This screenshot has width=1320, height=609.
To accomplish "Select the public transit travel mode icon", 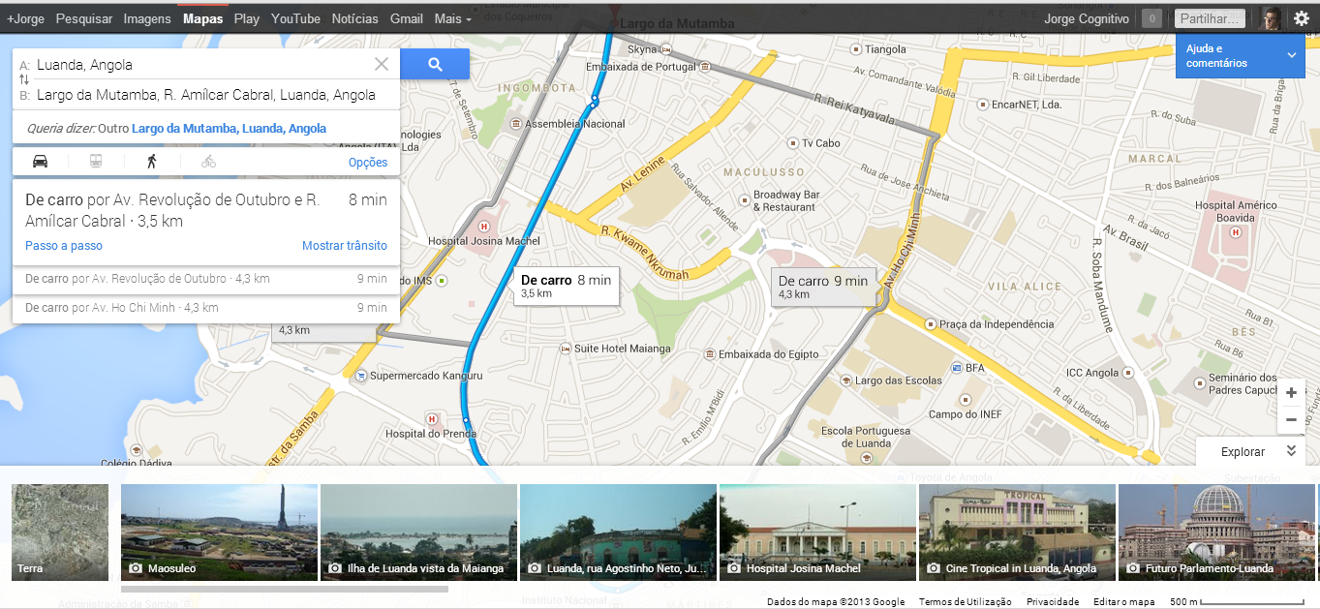I will [x=96, y=162].
